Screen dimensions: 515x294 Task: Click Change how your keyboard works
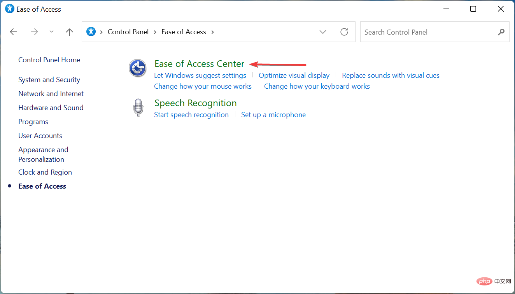[317, 86]
